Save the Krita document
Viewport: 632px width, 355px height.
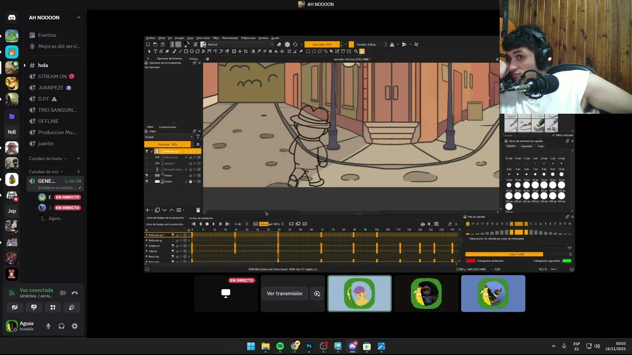tap(162, 44)
